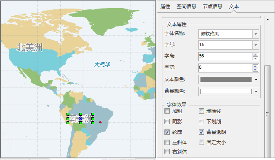Click the scrollbar up arrow in text panel

tap(268, 20)
